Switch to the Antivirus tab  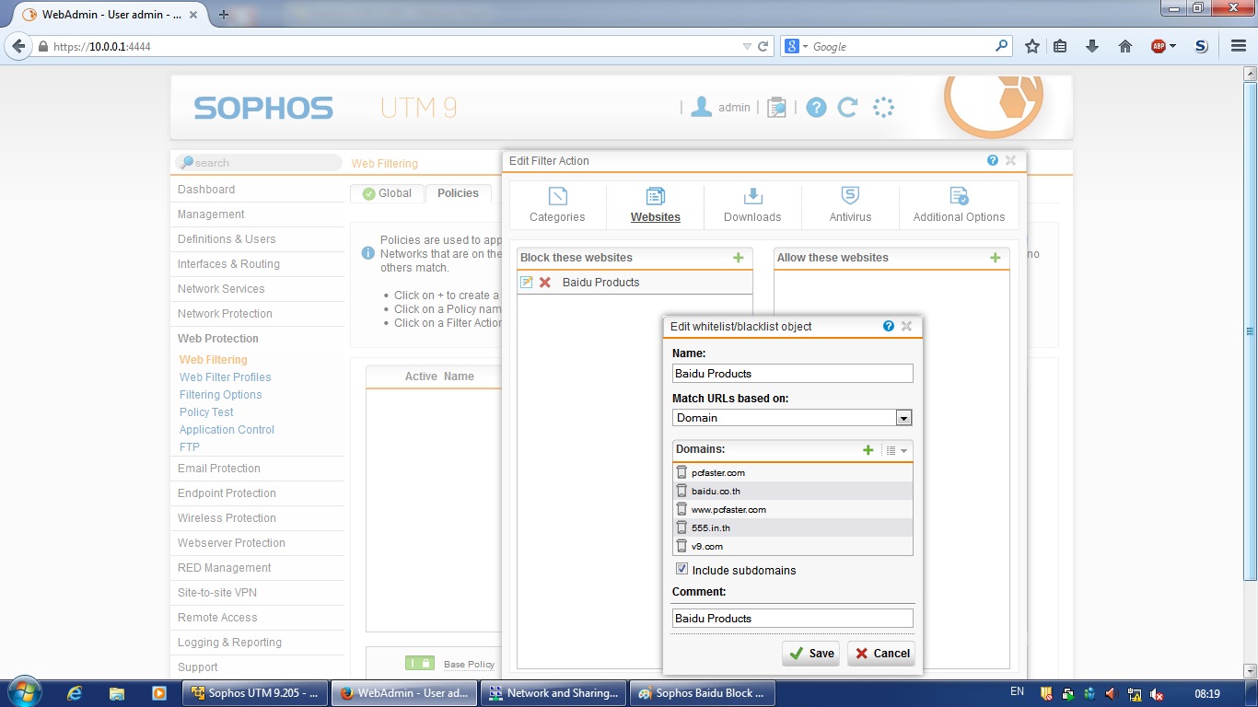pos(850,205)
